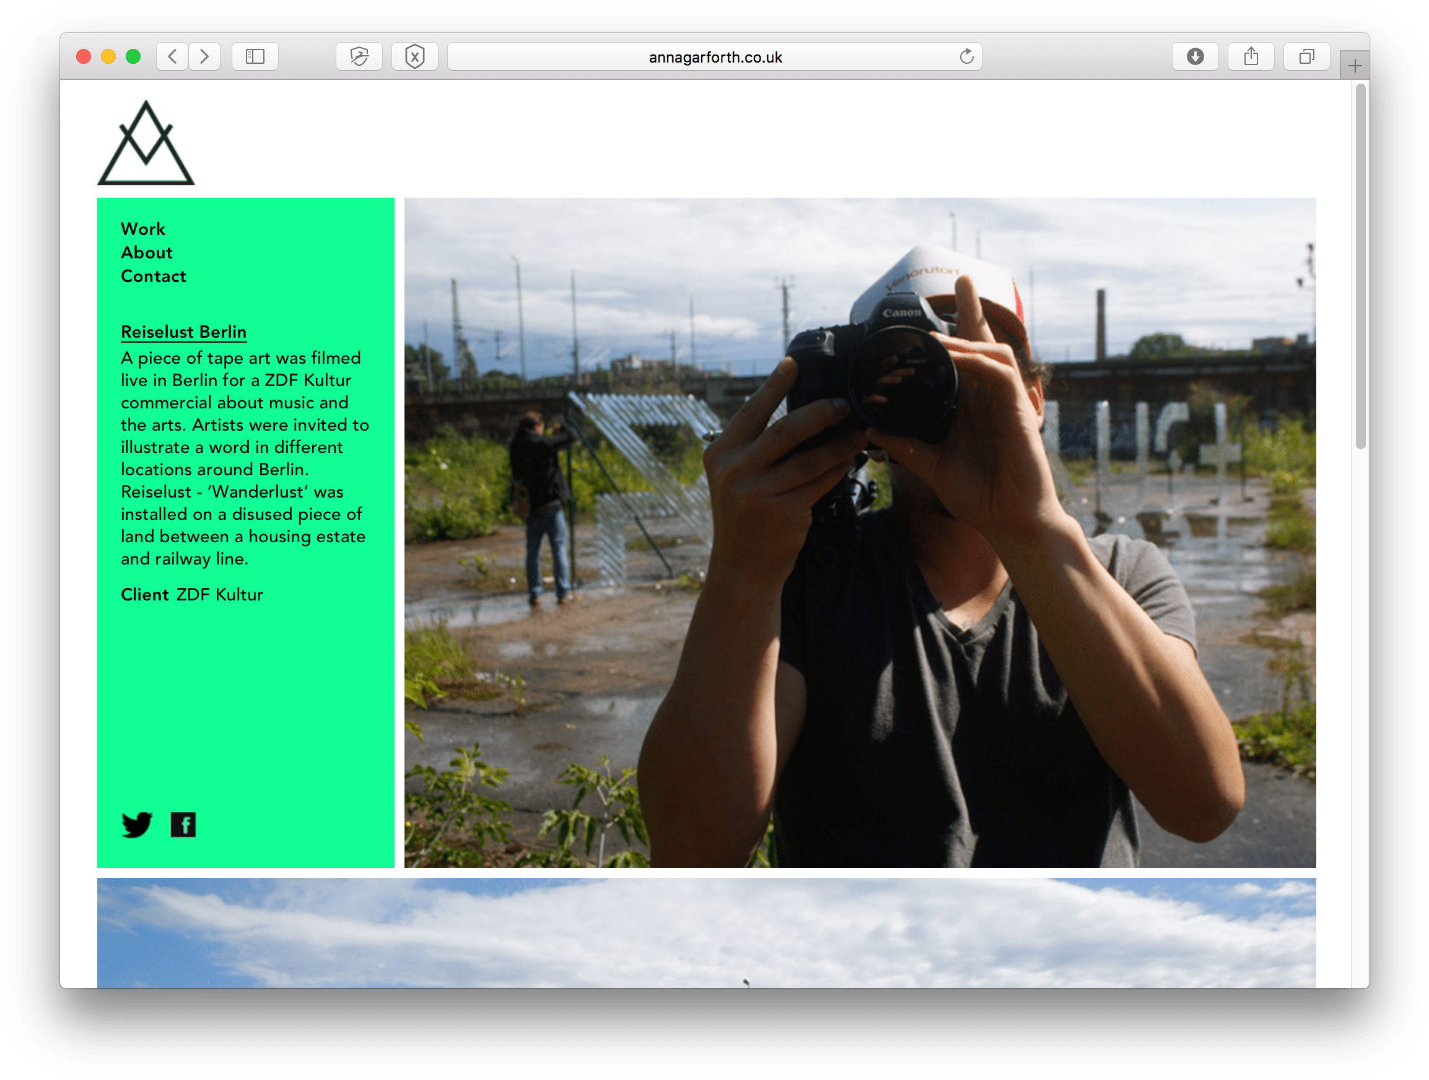1429x1080 pixels.
Task: Click the green fullscreen window button
Action: pos(133,57)
